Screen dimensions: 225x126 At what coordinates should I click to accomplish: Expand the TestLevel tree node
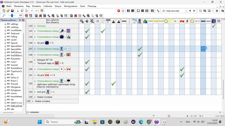[5, 34]
